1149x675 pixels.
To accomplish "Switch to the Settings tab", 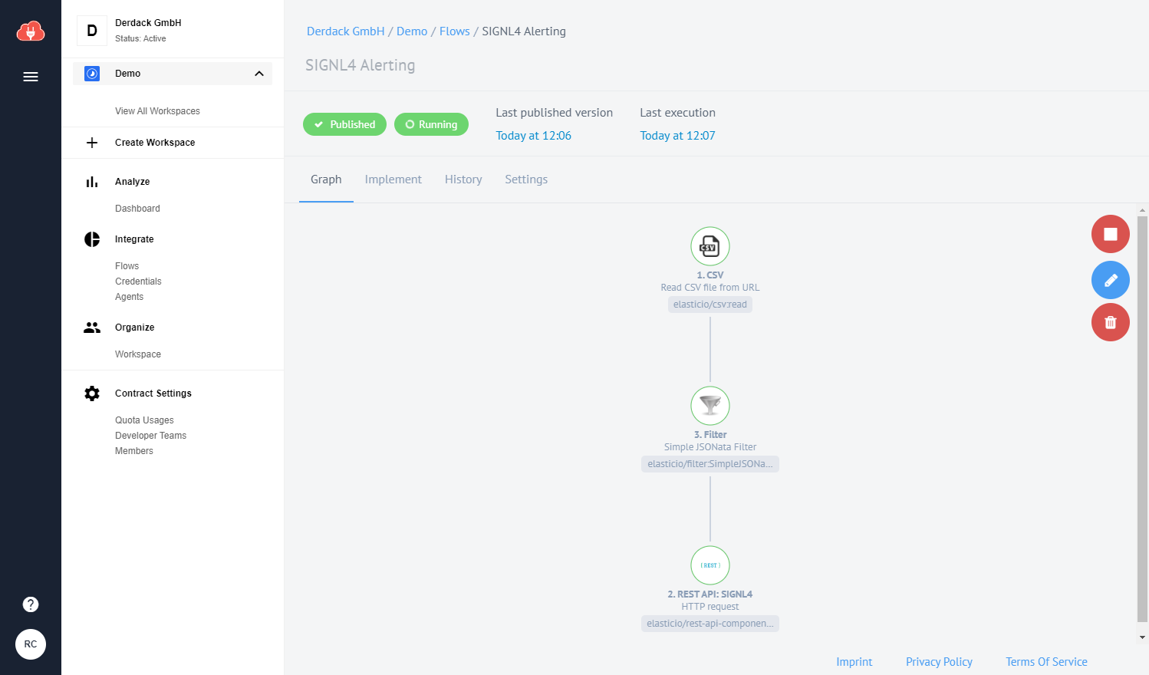I will tap(526, 179).
